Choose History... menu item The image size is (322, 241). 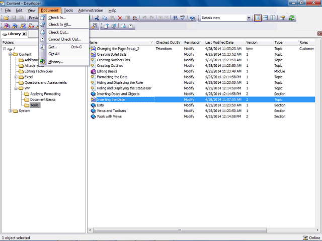pyautogui.click(x=64, y=62)
